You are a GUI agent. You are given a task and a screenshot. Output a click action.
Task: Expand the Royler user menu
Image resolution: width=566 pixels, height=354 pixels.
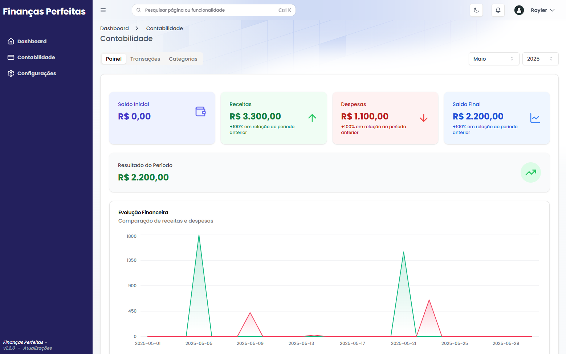(x=543, y=10)
